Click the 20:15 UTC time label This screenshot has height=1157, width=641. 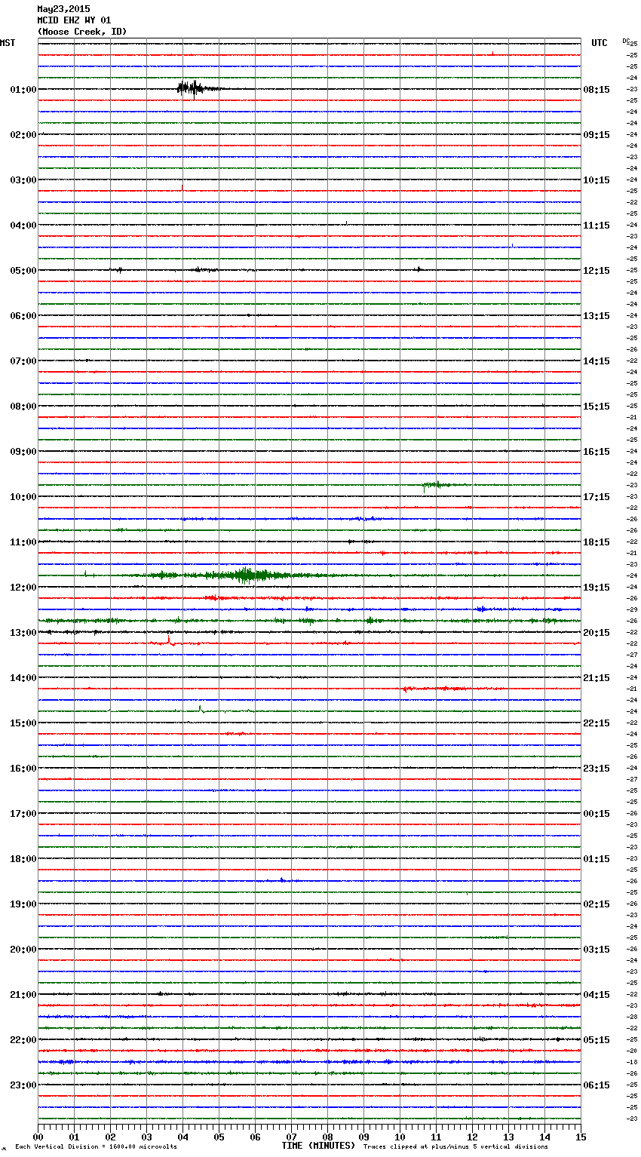(x=597, y=633)
